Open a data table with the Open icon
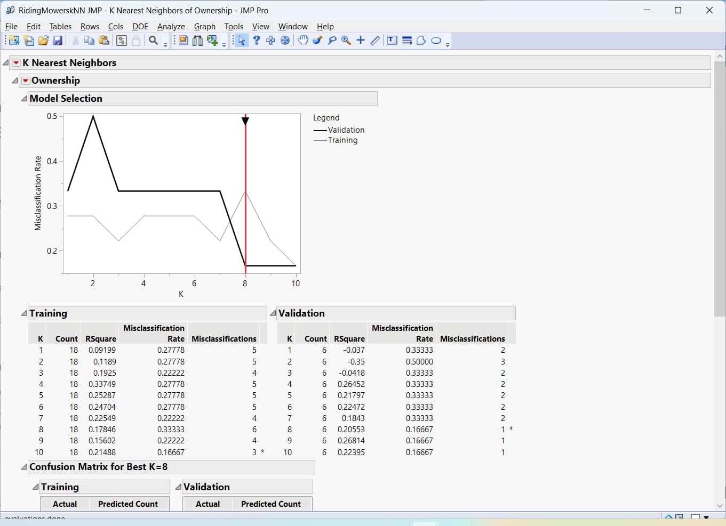Viewport: 726px width, 526px height. pyautogui.click(x=43, y=40)
